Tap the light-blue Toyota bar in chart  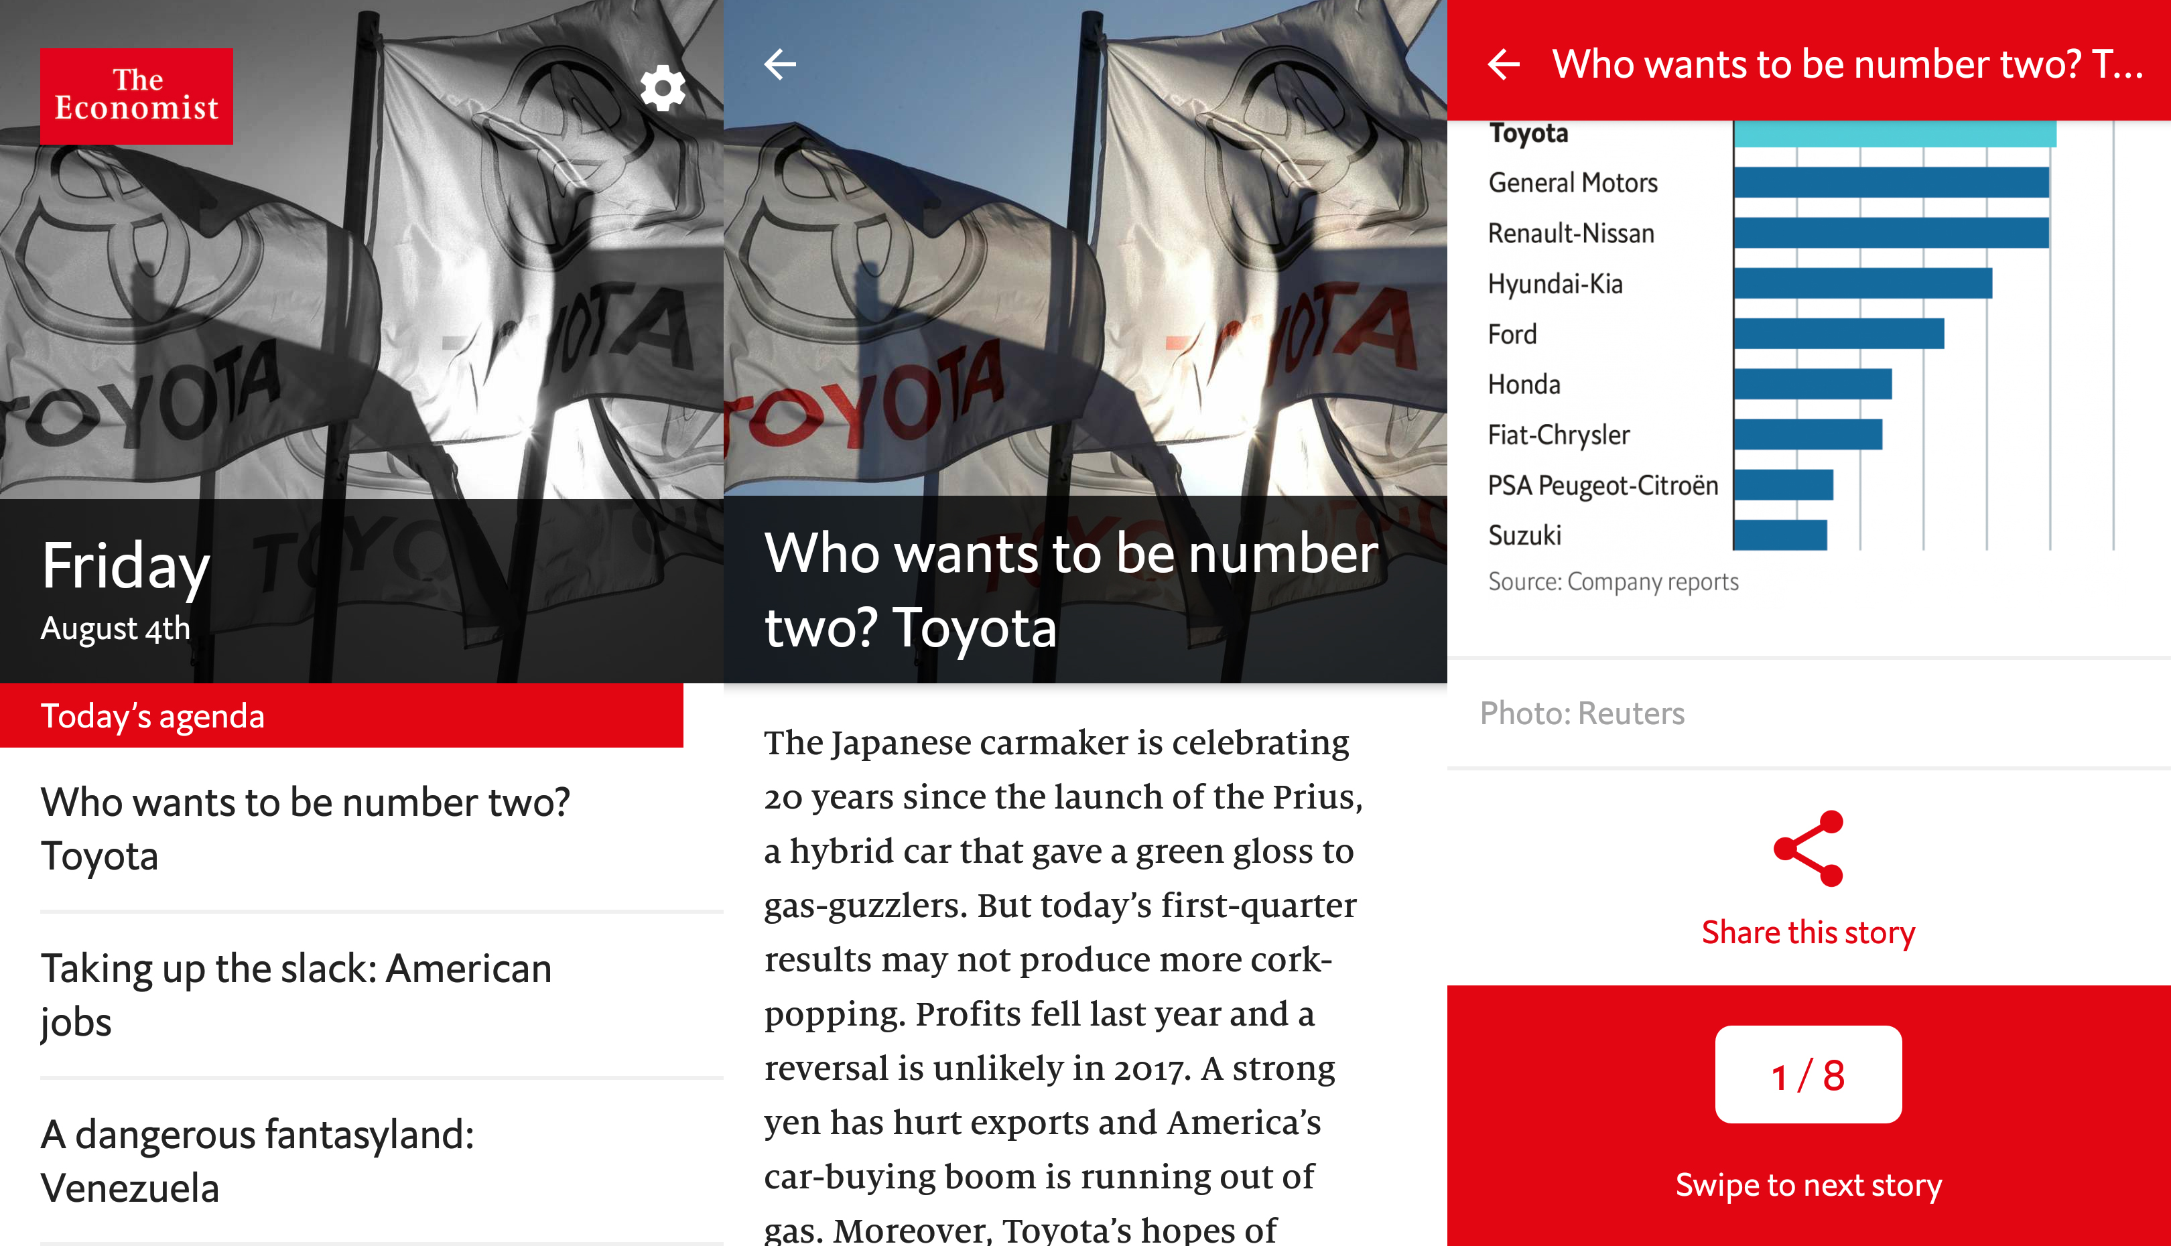(x=1894, y=133)
